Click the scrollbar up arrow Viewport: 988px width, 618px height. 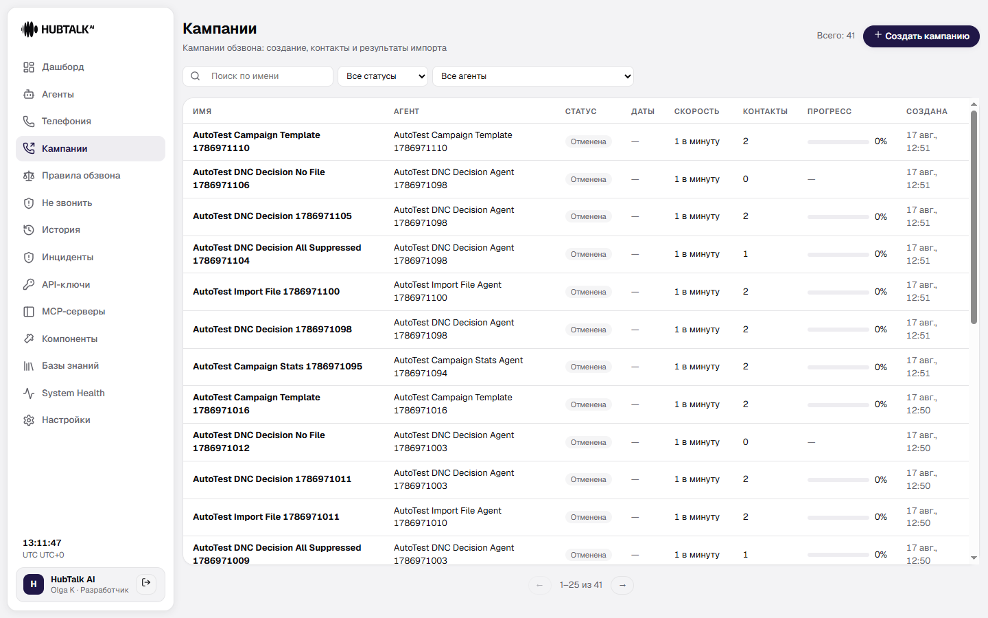tap(974, 104)
